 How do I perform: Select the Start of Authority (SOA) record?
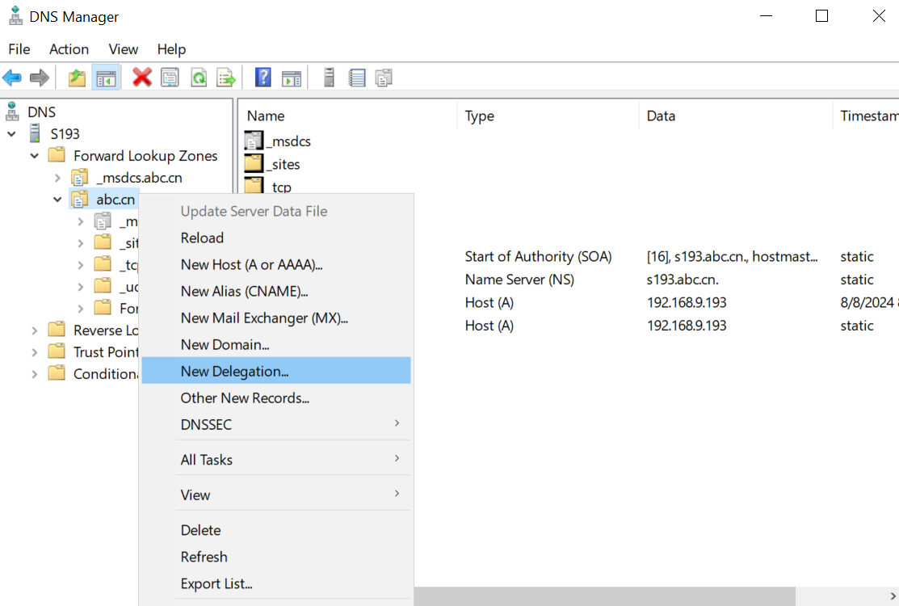point(538,256)
